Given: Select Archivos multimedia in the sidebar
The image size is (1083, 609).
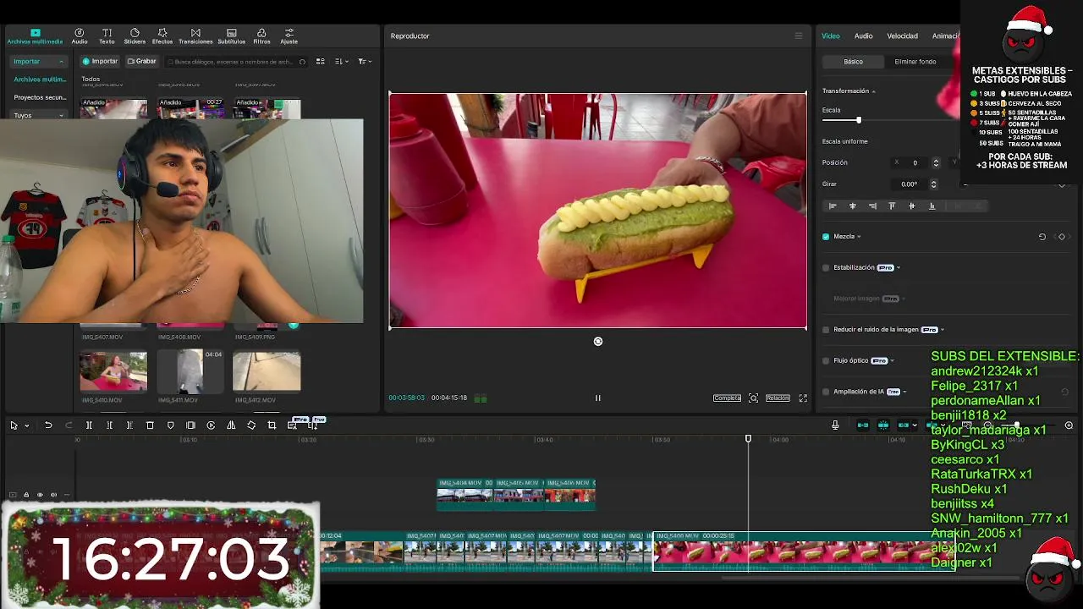Looking at the screenshot, I should (39, 80).
